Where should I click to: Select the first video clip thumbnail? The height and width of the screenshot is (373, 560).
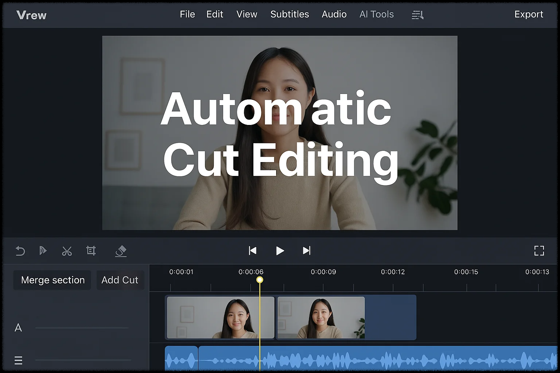click(221, 318)
